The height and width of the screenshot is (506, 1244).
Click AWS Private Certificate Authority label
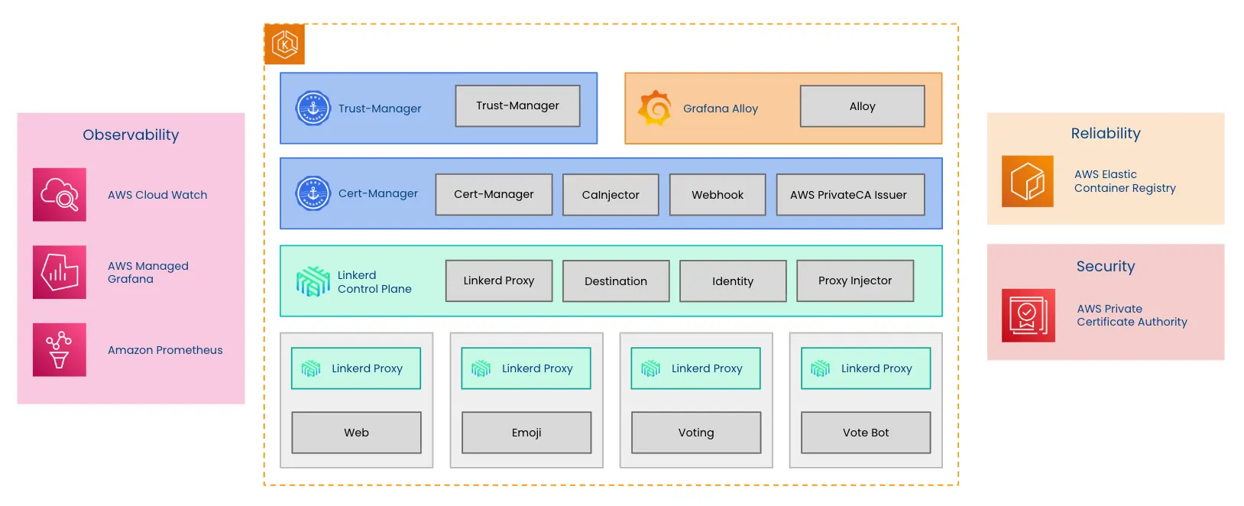tap(1132, 316)
